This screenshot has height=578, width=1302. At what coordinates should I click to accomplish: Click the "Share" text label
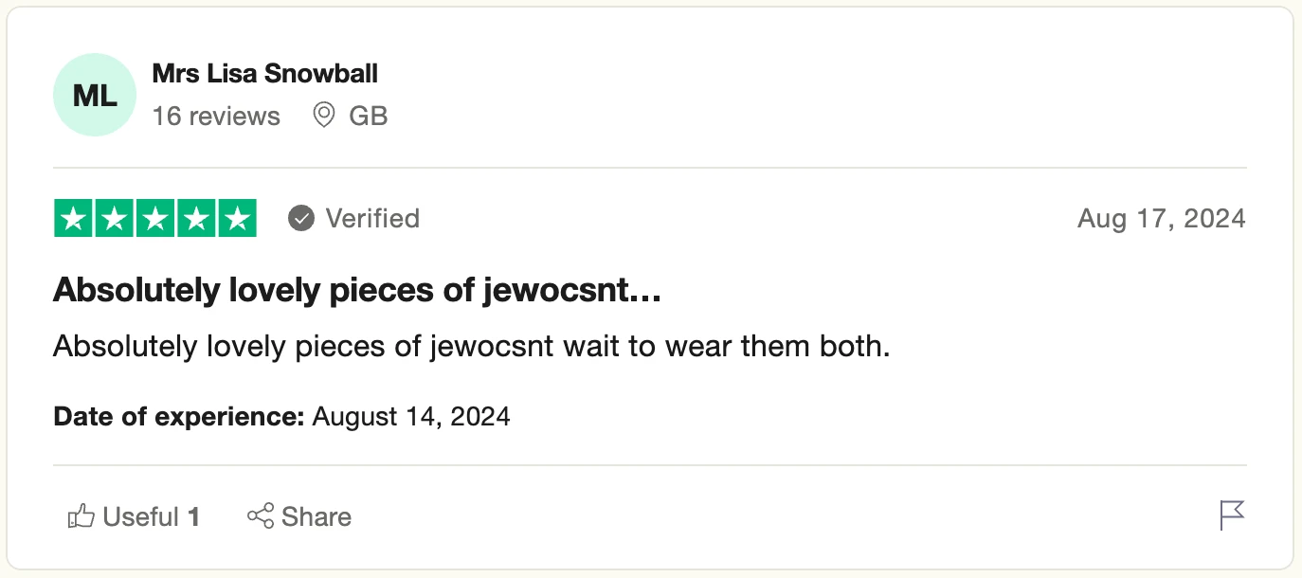316,516
